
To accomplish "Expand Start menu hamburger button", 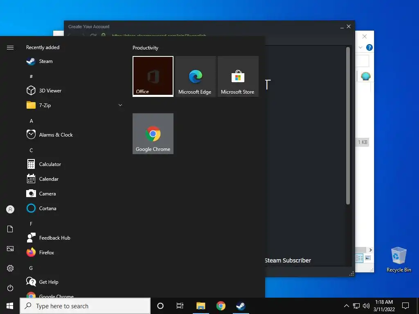I will 10,47.
